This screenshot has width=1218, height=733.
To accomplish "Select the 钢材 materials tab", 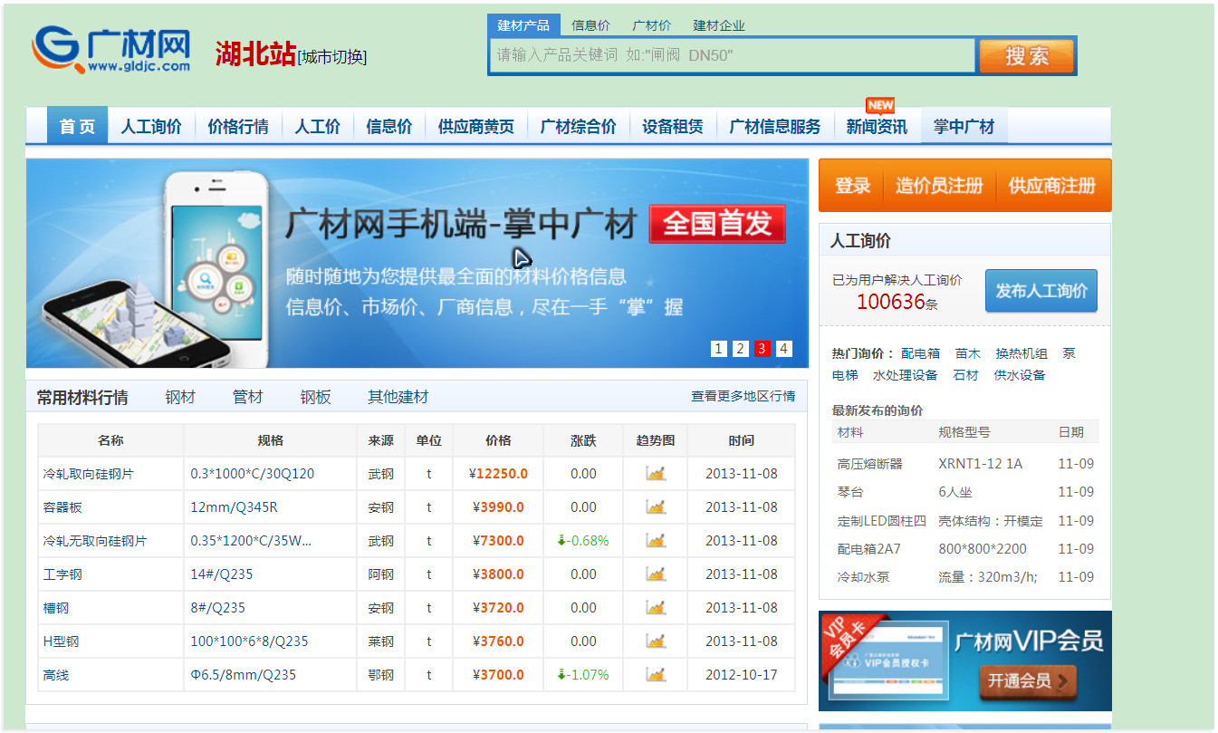I will 180,397.
